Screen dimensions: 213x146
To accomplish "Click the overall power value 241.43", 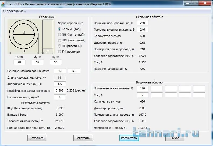I will pyautogui.click(x=60, y=121).
